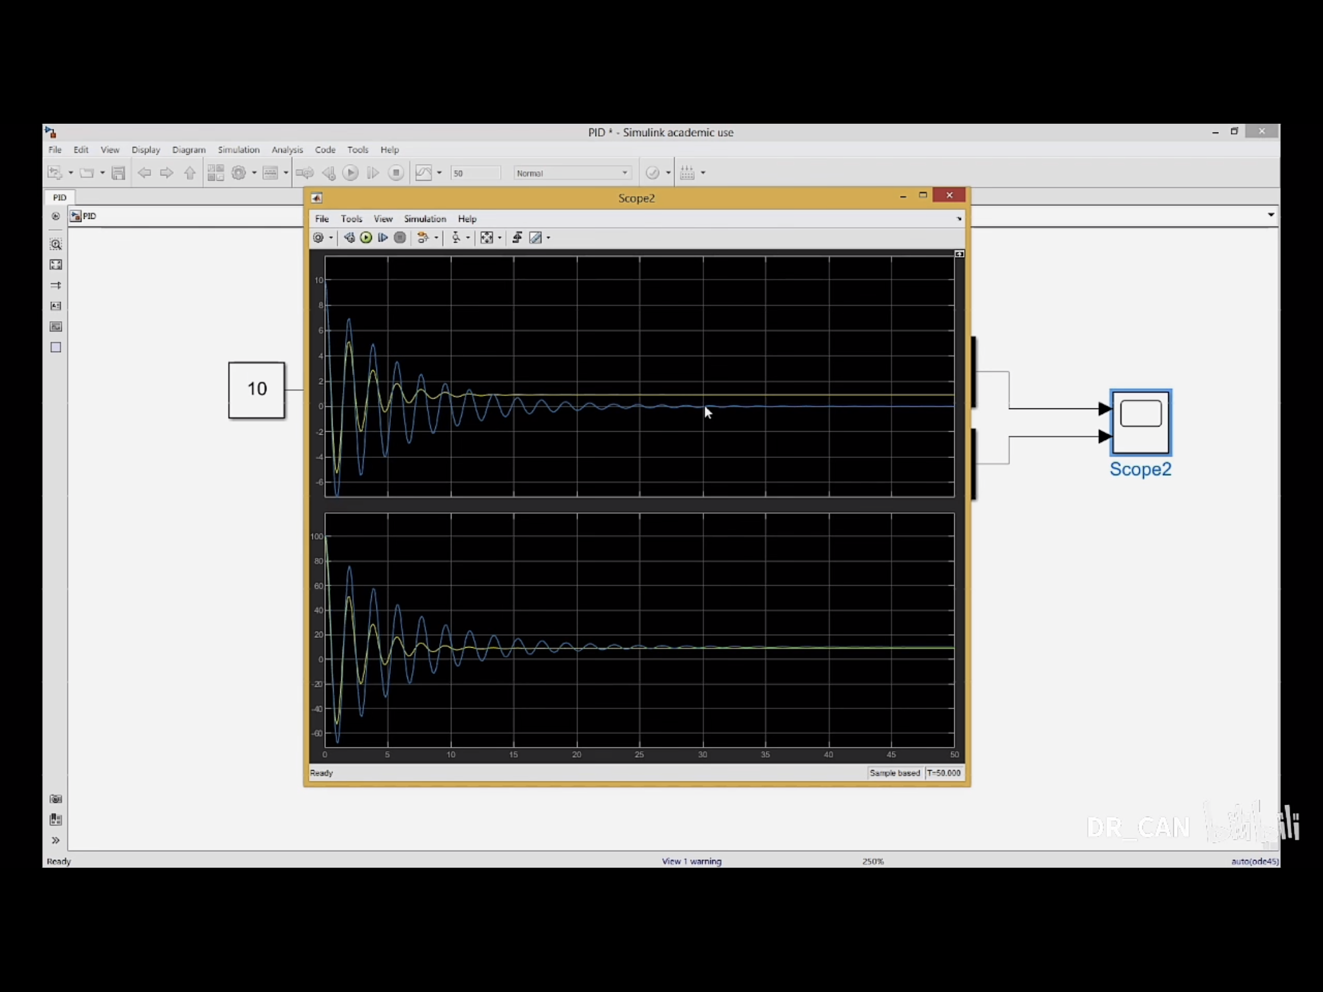Select the Scope2 block in the model
Image resolution: width=1323 pixels, height=992 pixels.
[x=1140, y=422]
